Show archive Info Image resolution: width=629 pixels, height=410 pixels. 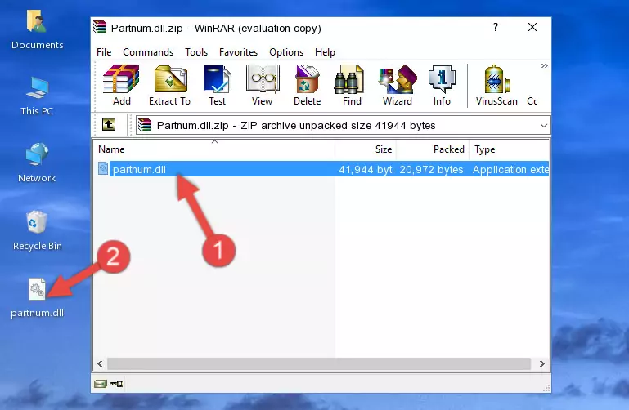click(x=442, y=85)
